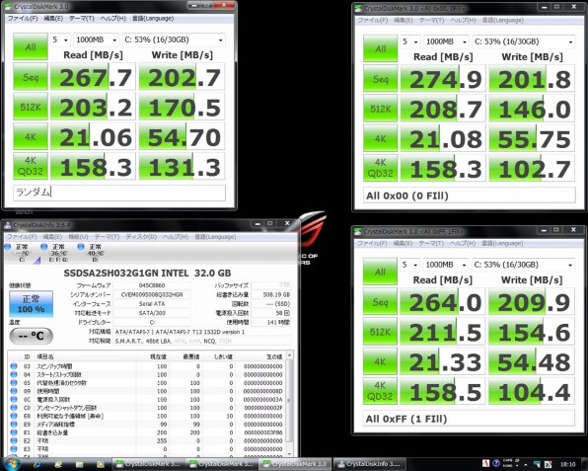Click the 512K write result 154.6

click(x=531, y=332)
